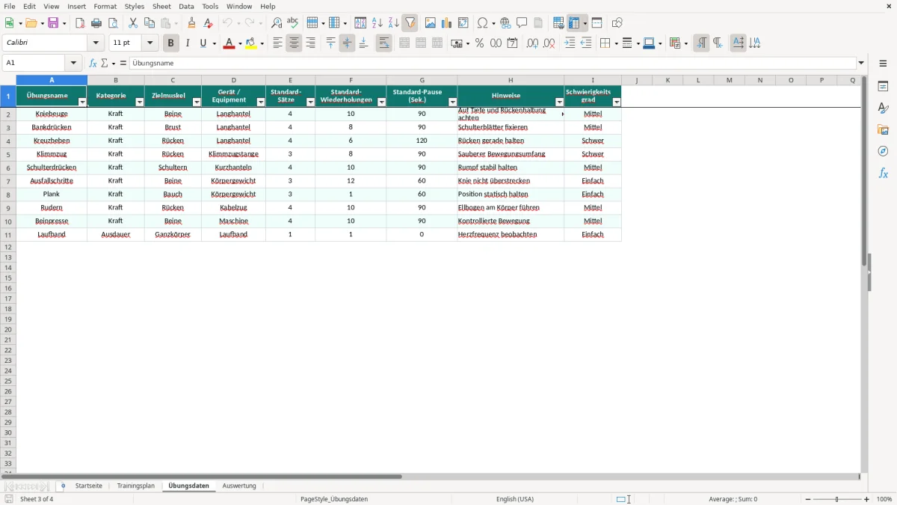The width and height of the screenshot is (897, 505).
Task: Switch to the Auswertung sheet tab
Action: tap(239, 486)
